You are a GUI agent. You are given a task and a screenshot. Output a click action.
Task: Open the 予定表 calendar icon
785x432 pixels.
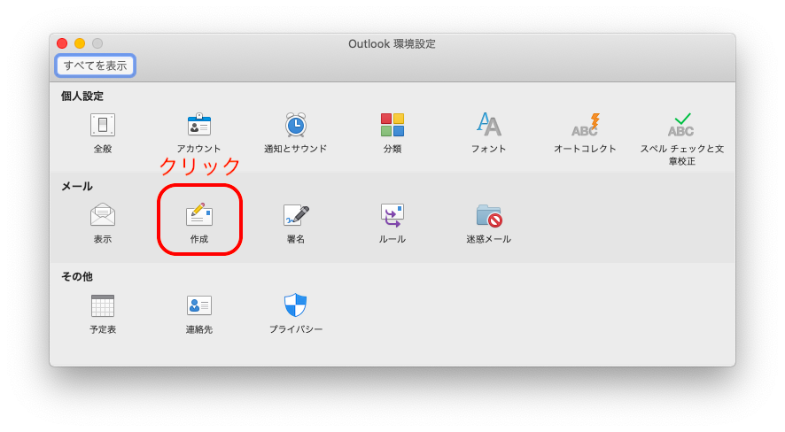coord(103,305)
